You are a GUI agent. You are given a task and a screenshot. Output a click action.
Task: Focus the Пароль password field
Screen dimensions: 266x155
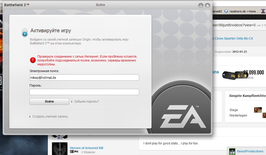click(x=84, y=92)
